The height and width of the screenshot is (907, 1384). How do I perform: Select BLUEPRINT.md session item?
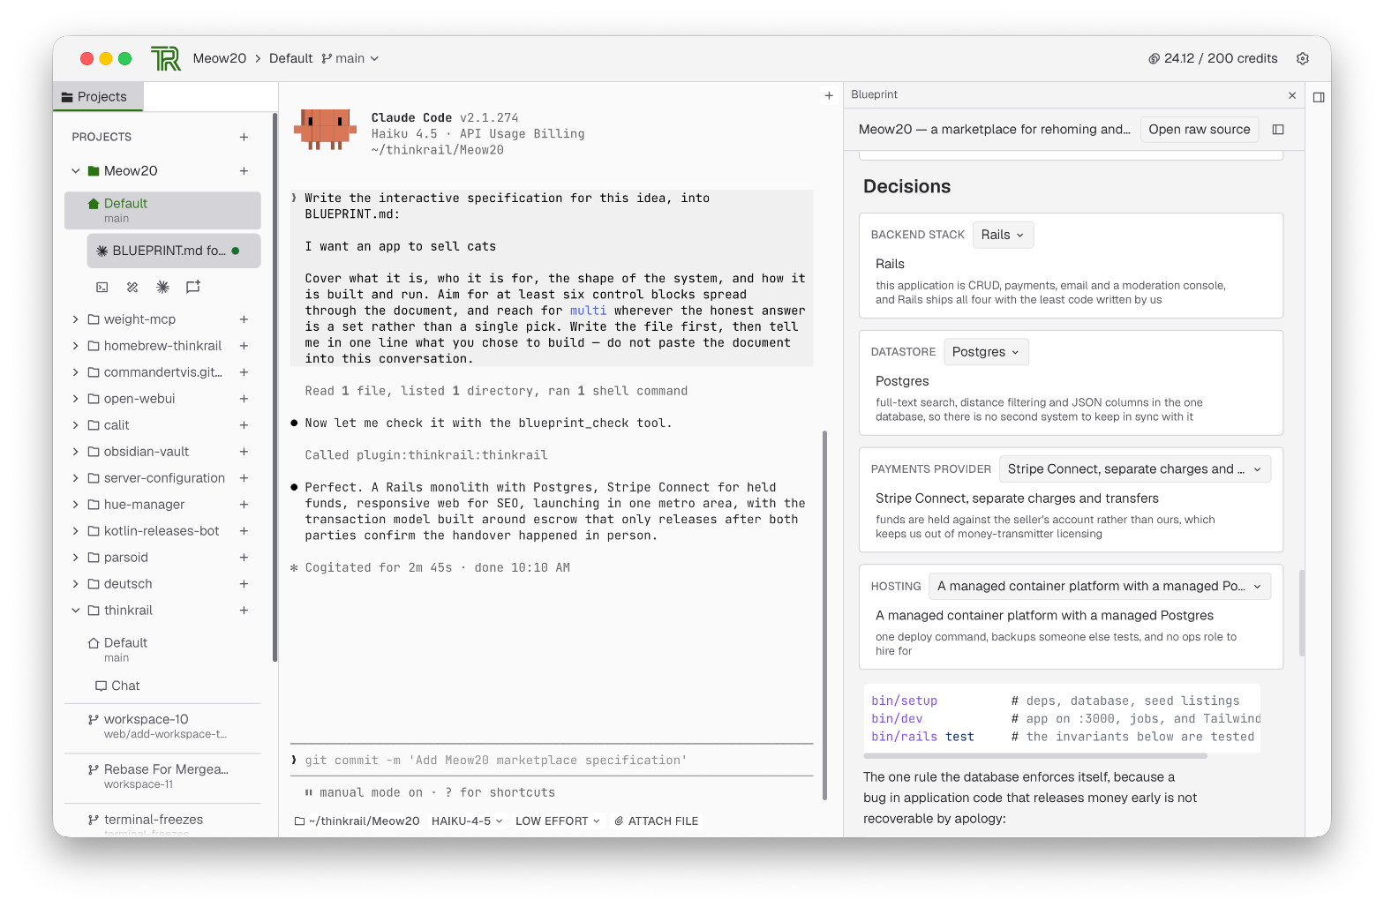pos(174,251)
